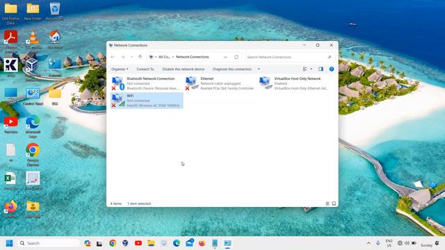The height and width of the screenshot is (250, 445).
Task: Click the taskbar Search box
Action: tap(48, 243)
